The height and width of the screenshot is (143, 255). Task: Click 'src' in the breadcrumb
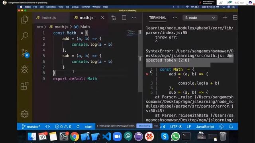pos(40,27)
